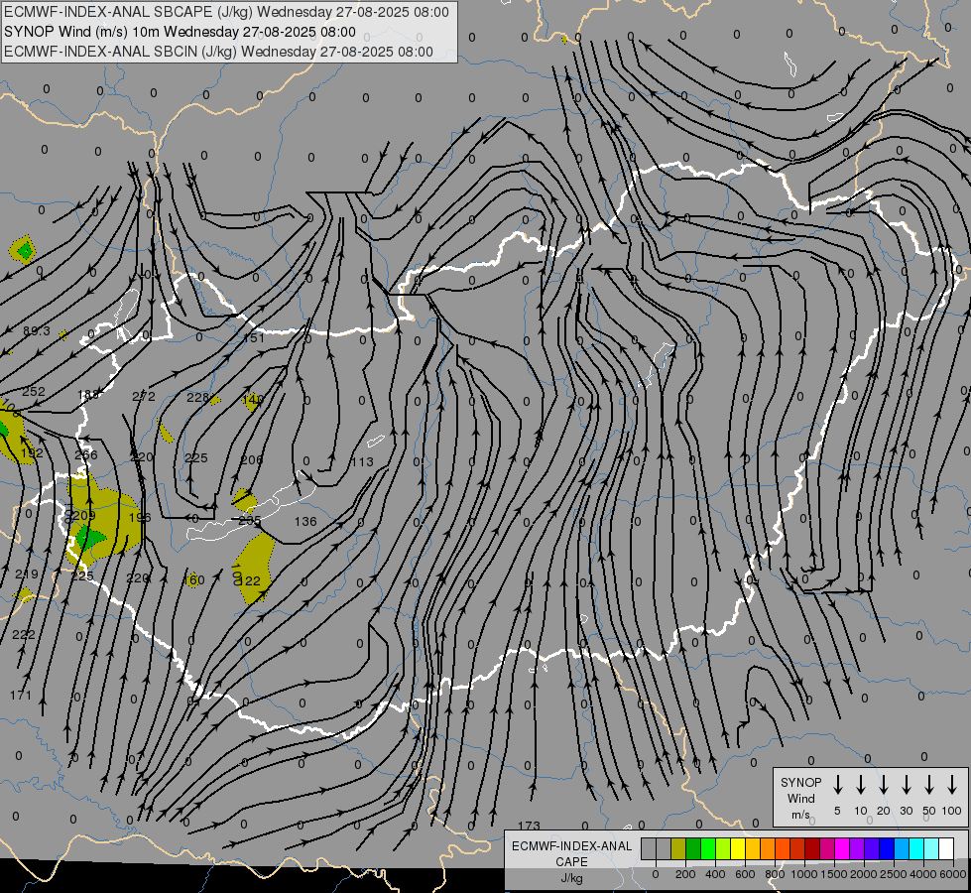Click the 171 value on the map
The height and width of the screenshot is (893, 971).
[x=21, y=695]
